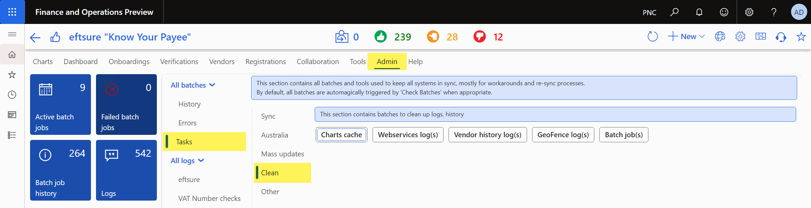The image size is (811, 208).
Task: Open Modules list icon in left sidebar
Action: pos(12,135)
